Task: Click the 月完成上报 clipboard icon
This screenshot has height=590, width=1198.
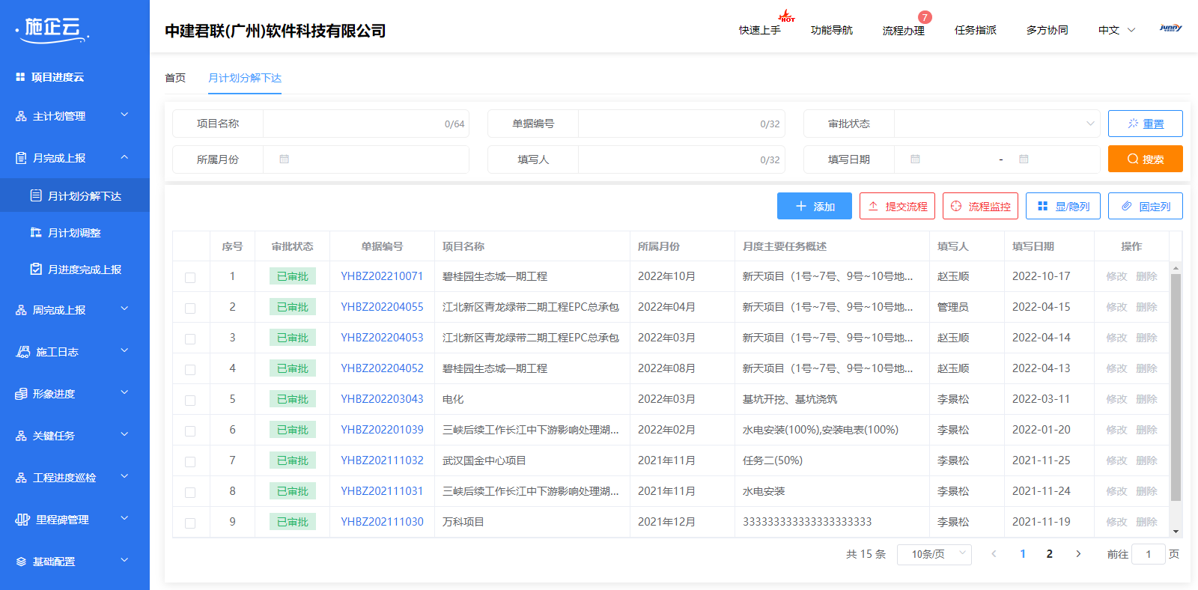Action: pyautogui.click(x=21, y=158)
